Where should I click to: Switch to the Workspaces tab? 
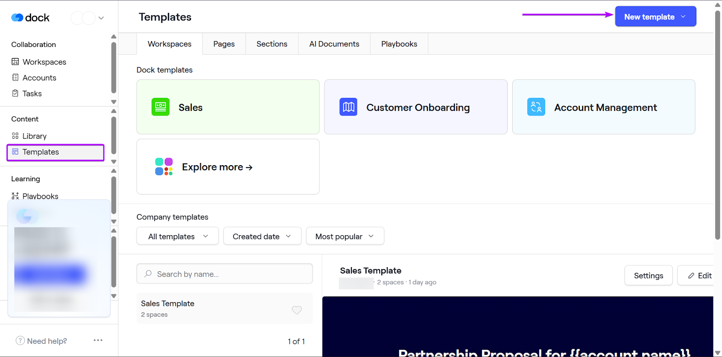170,44
